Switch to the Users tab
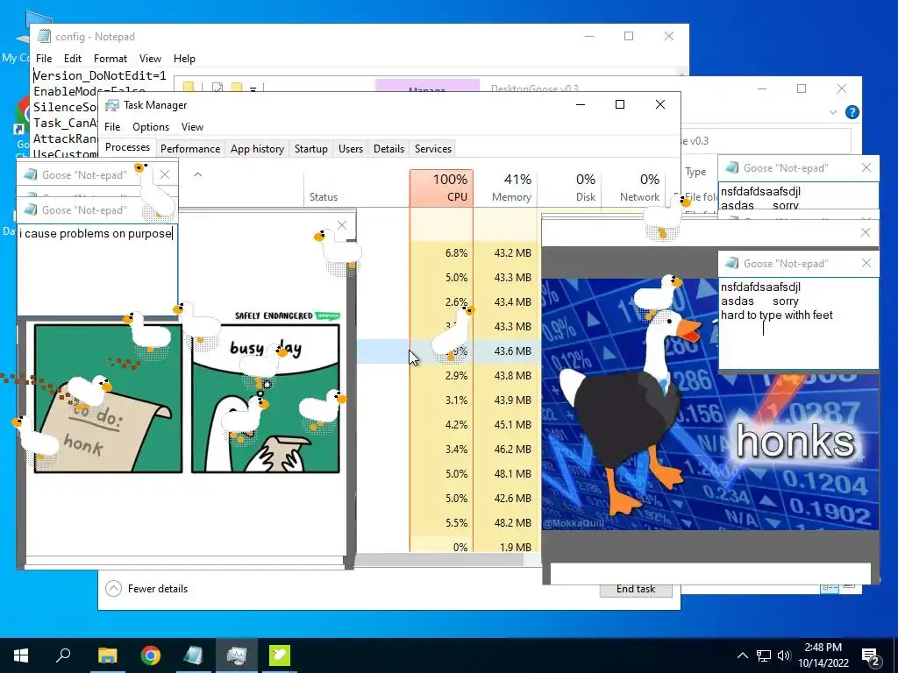The width and height of the screenshot is (898, 673). 351,149
